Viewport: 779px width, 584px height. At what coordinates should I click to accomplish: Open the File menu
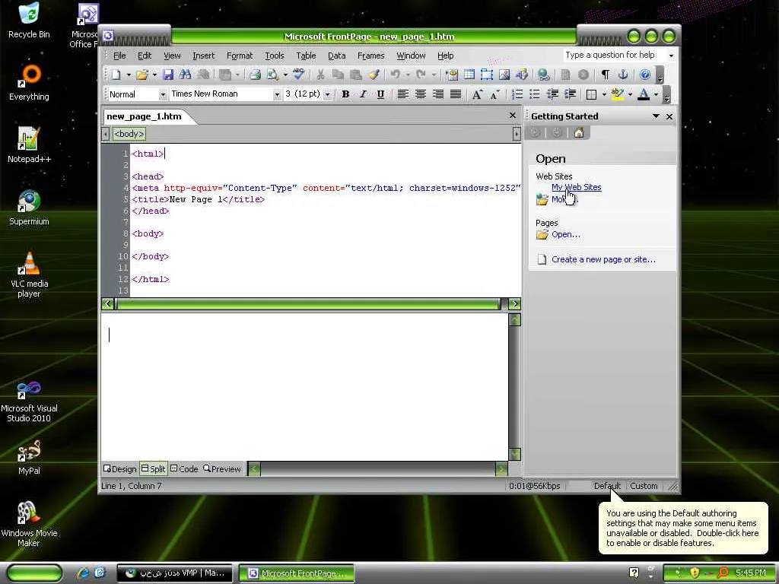(x=119, y=56)
